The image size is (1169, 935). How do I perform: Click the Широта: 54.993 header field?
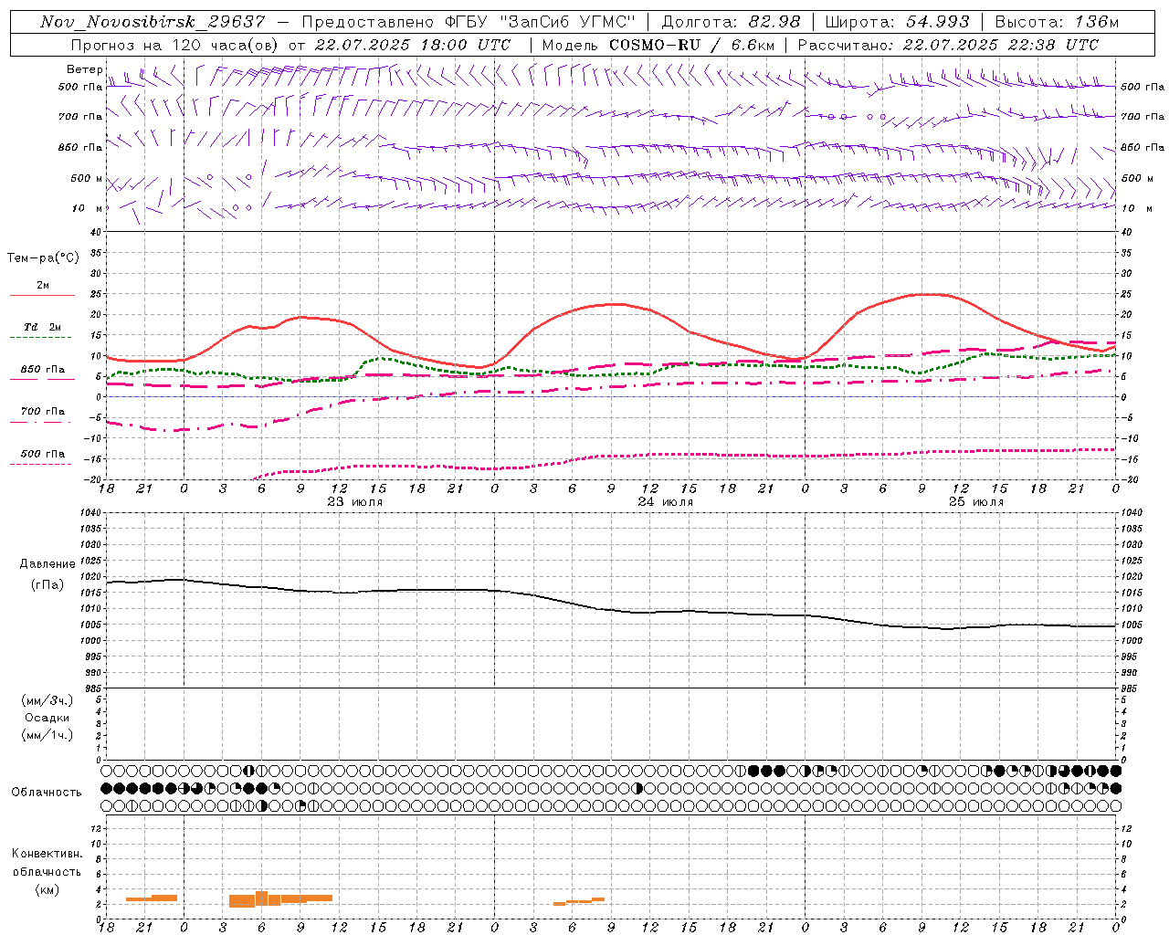coord(896,22)
